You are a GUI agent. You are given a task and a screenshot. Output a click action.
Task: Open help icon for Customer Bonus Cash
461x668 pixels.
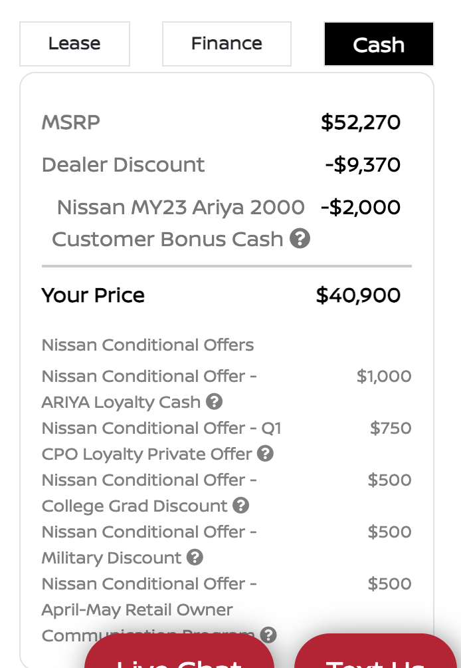300,238
